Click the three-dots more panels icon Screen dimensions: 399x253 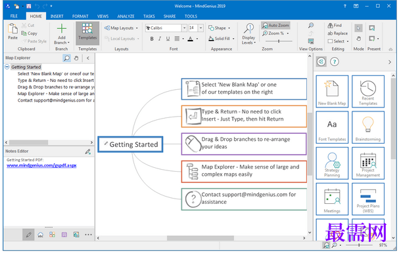tap(88, 235)
